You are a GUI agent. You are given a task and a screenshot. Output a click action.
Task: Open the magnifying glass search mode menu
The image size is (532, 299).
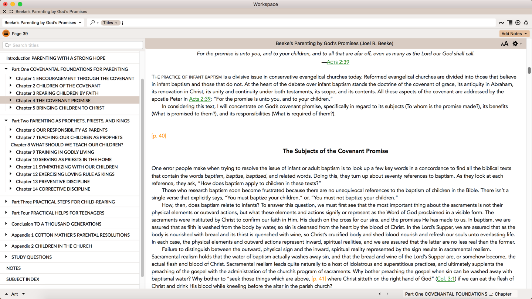pyautogui.click(x=94, y=22)
